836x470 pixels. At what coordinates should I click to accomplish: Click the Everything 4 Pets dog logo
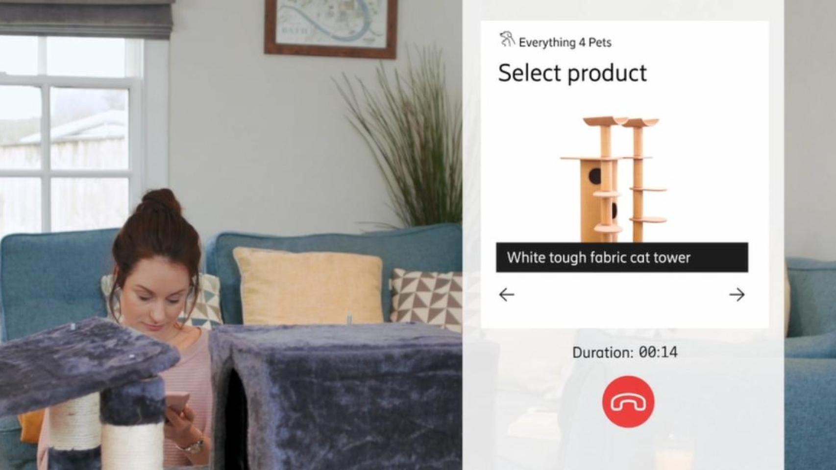[507, 40]
